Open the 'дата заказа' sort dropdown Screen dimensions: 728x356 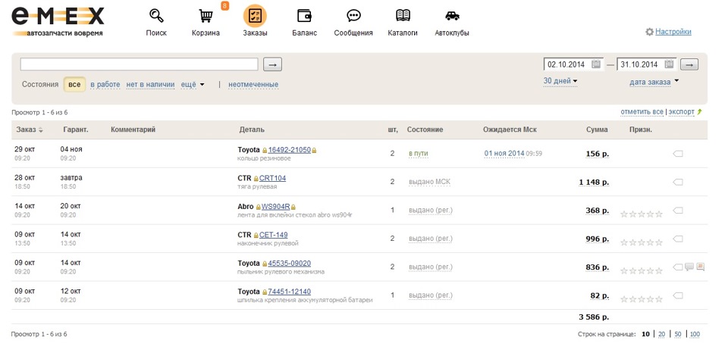coord(654,82)
